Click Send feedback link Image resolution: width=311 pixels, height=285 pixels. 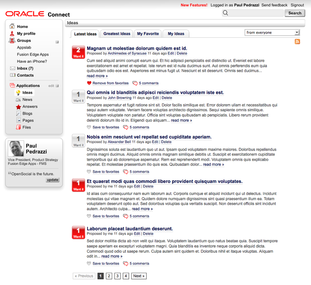[274, 5]
